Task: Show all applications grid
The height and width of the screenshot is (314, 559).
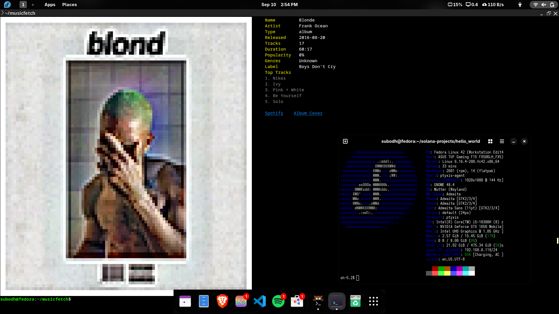Action: pyautogui.click(x=374, y=301)
